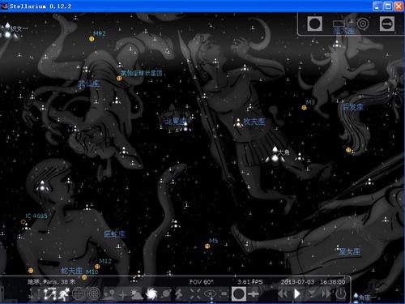The width and height of the screenshot is (405, 304).
Task: Open Oculars configuration wrench icon
Action: pos(387,24)
